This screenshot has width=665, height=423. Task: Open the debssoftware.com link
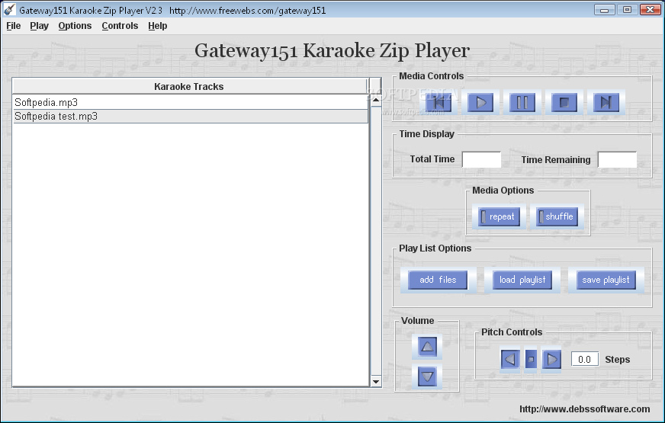pos(584,409)
